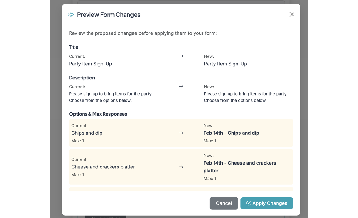Click the Preview Form Changes title text
This screenshot has width=358, height=218.
click(x=109, y=14)
